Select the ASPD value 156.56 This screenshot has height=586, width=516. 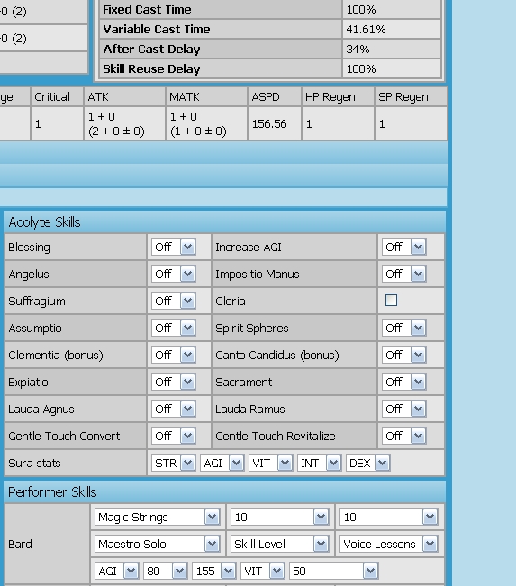pyautogui.click(x=269, y=123)
